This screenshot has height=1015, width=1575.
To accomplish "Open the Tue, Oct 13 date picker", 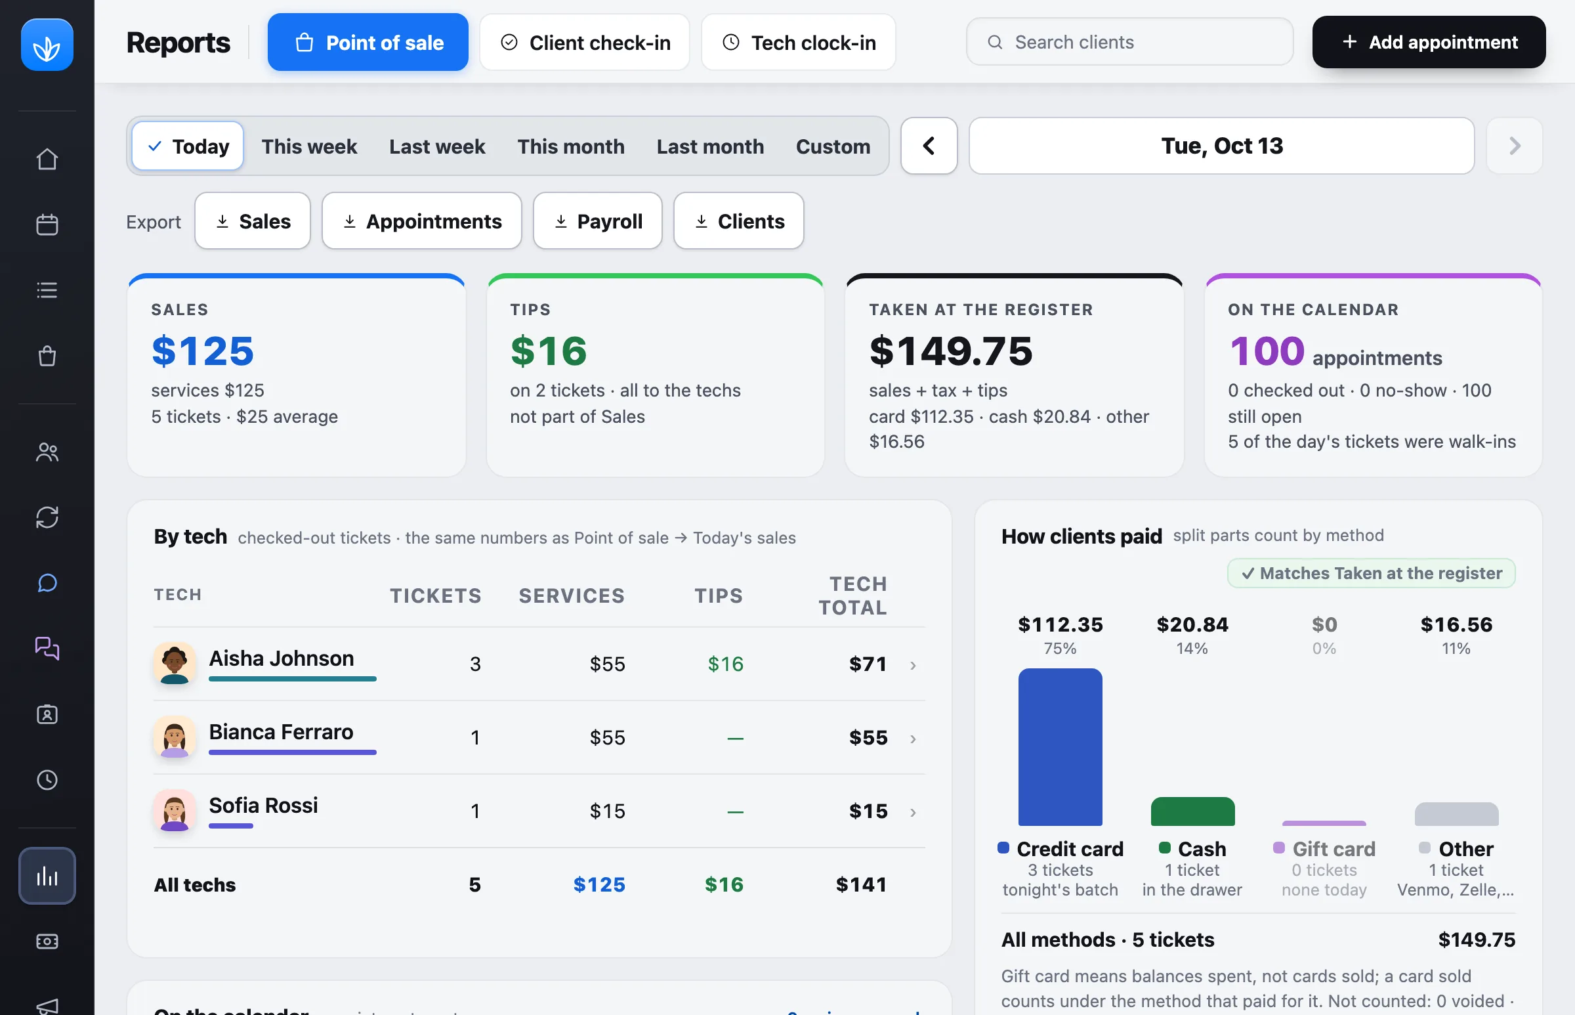I will 1221,146.
